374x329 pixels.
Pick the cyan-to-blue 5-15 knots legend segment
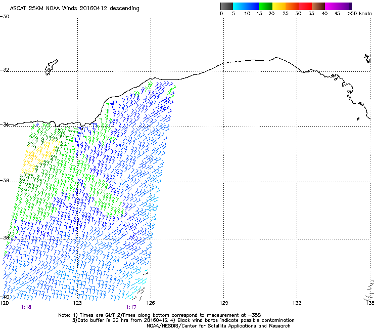246,6
